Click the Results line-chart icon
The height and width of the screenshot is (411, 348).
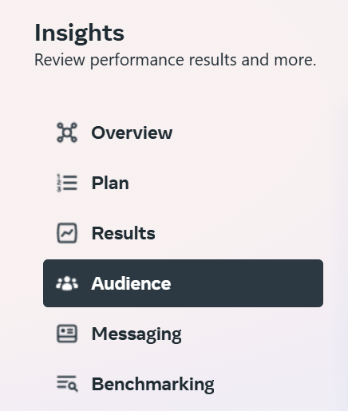click(67, 233)
